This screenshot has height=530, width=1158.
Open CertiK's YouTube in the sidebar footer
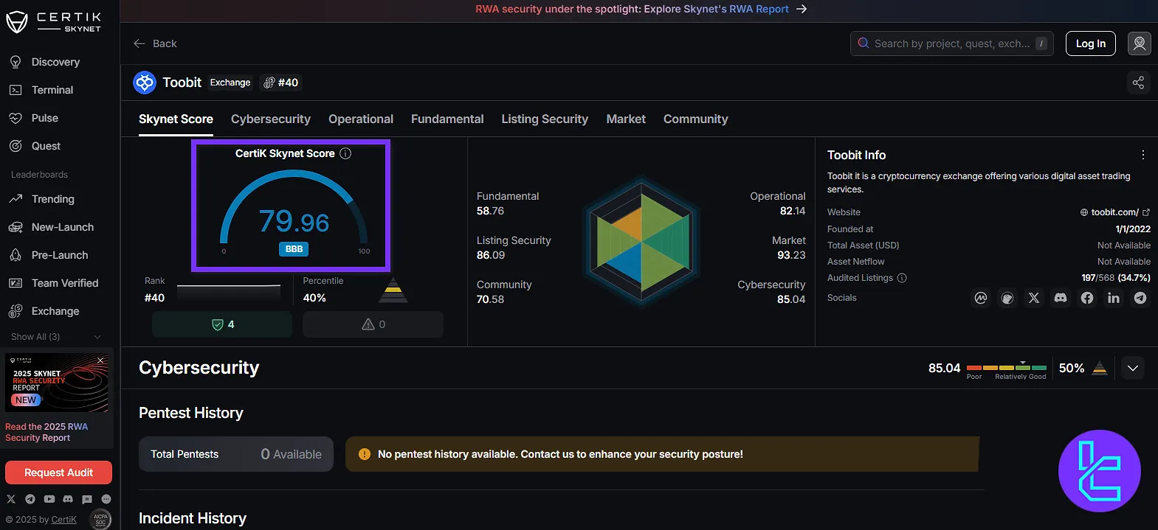tap(49, 499)
